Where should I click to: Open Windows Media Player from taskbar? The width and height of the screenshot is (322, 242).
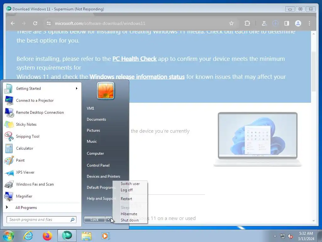(106, 236)
